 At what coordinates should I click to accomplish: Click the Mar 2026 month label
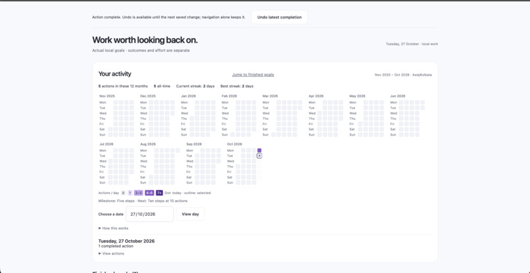(270, 96)
